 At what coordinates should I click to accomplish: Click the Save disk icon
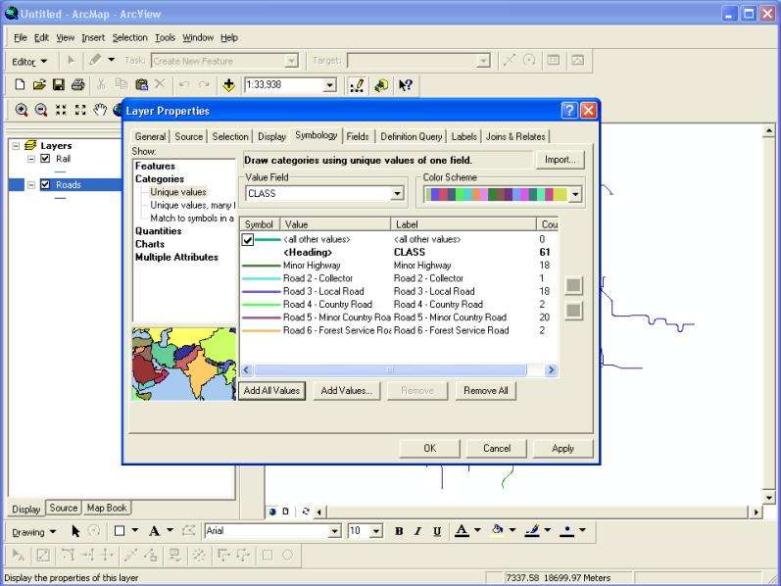click(59, 84)
